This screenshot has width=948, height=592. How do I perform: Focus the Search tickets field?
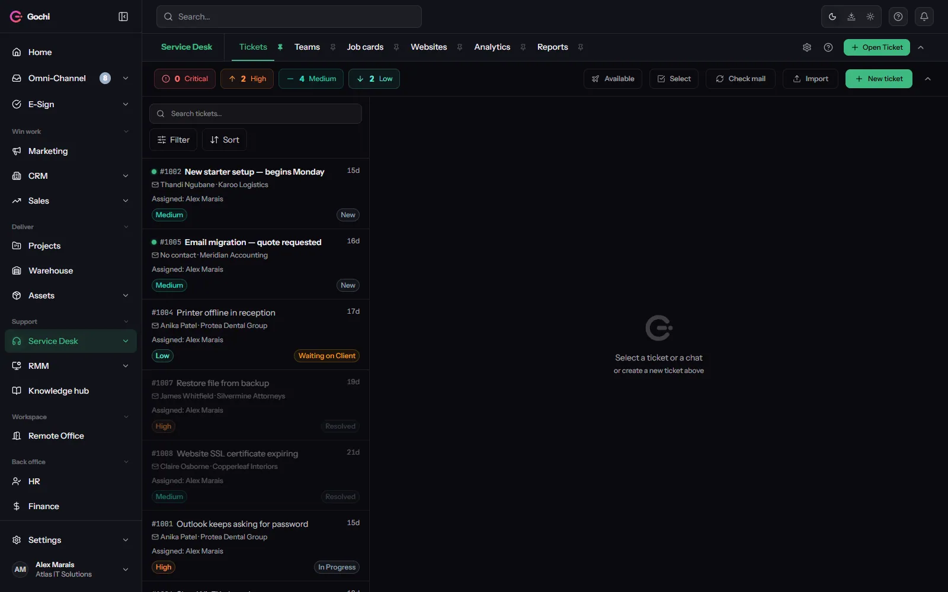pyautogui.click(x=255, y=114)
